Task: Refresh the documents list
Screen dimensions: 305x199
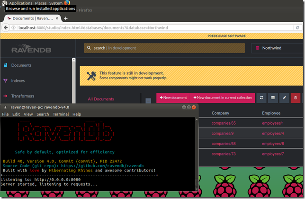Action: 261,98
